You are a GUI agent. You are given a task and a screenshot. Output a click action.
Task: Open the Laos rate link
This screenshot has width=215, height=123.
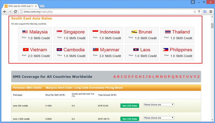(145, 50)
